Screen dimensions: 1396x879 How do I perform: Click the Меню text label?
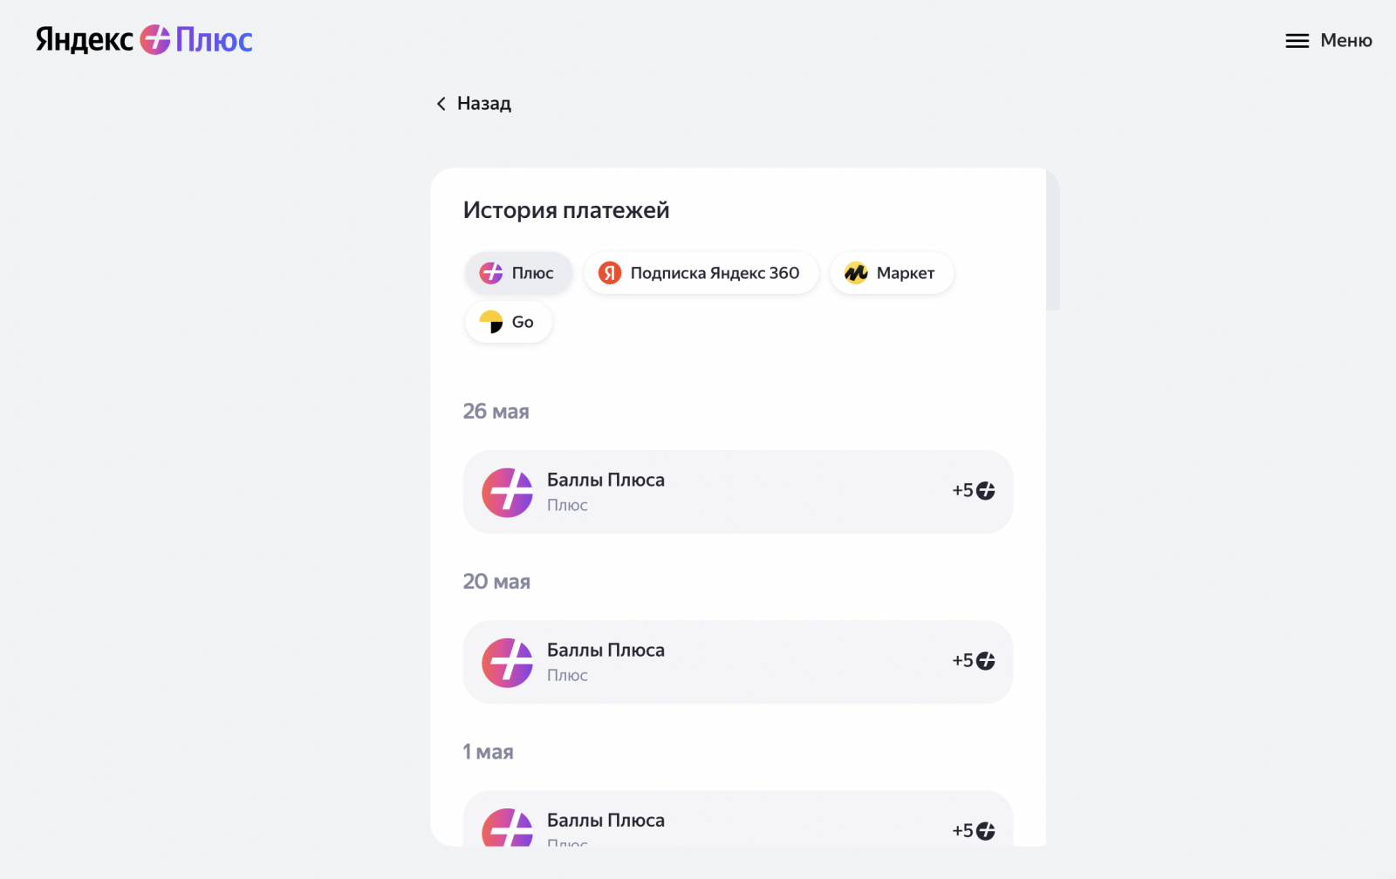coord(1346,40)
